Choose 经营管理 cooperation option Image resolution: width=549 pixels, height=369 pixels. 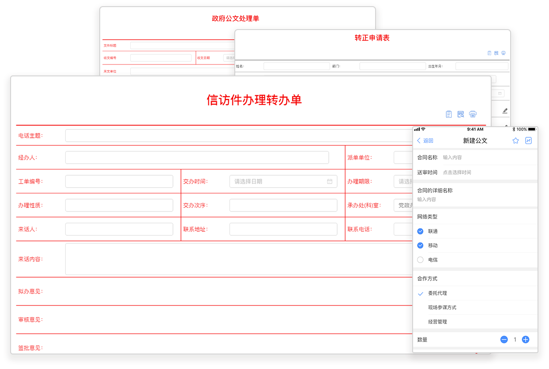click(x=437, y=322)
